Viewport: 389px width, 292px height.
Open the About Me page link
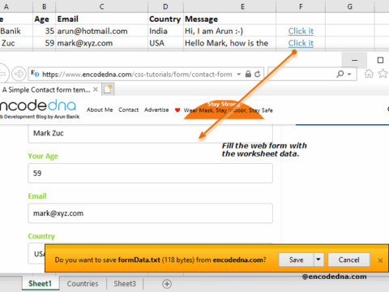pos(100,109)
